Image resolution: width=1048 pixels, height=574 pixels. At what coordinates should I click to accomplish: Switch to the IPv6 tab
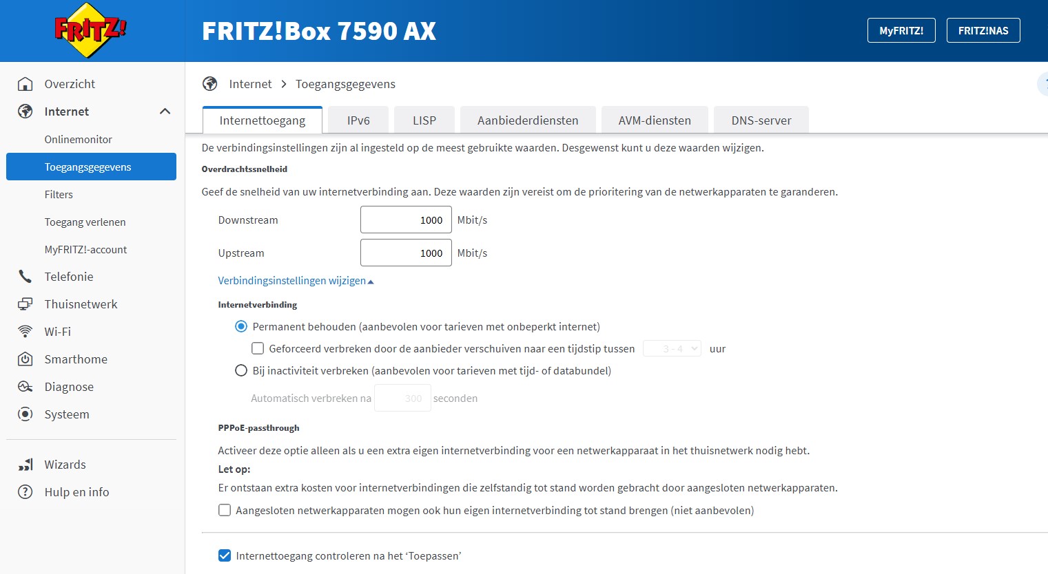click(358, 120)
